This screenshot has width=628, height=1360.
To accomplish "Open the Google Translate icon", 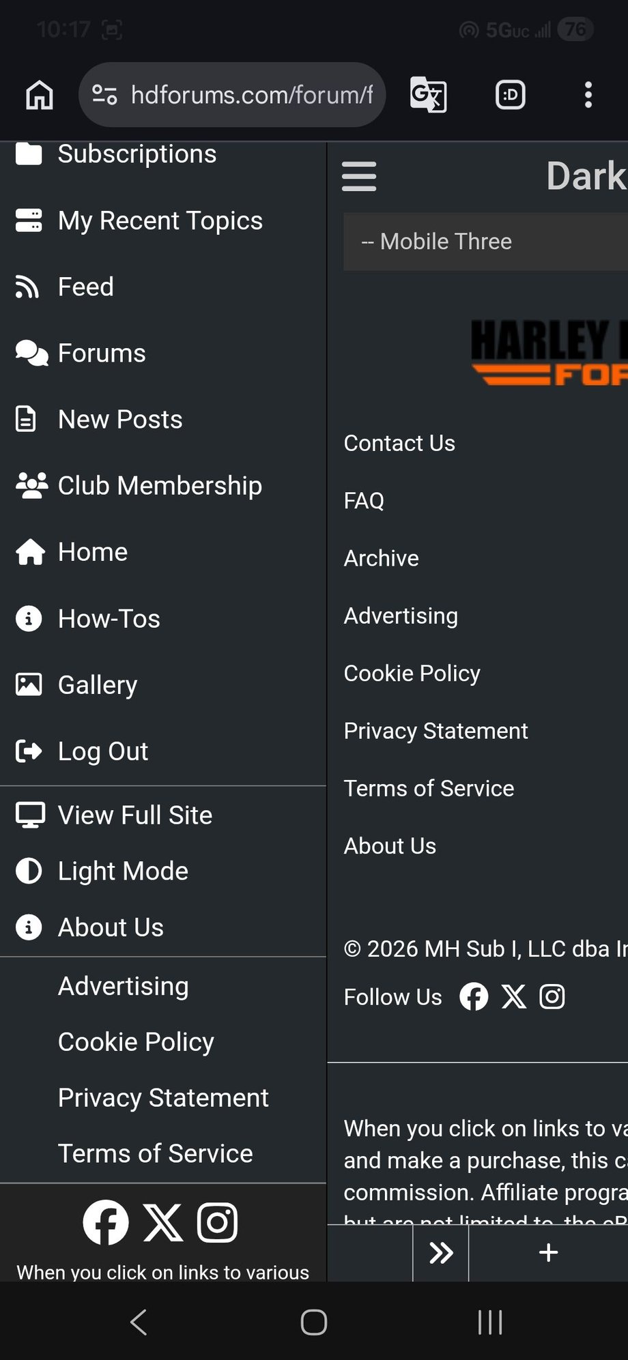I will pyautogui.click(x=428, y=95).
